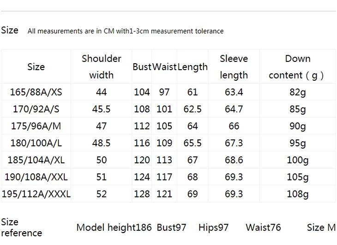
Task: Click the Waist column header
Action: [164, 67]
